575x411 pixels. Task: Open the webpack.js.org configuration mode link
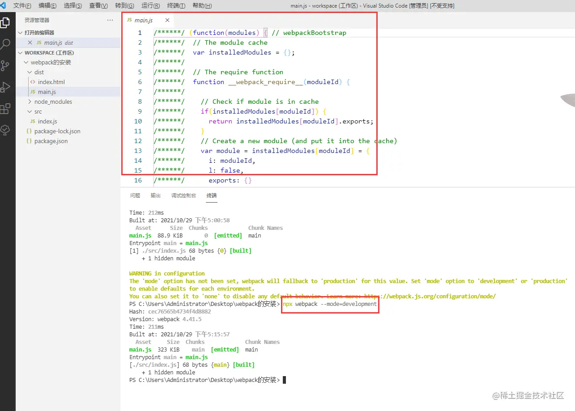(x=430, y=296)
